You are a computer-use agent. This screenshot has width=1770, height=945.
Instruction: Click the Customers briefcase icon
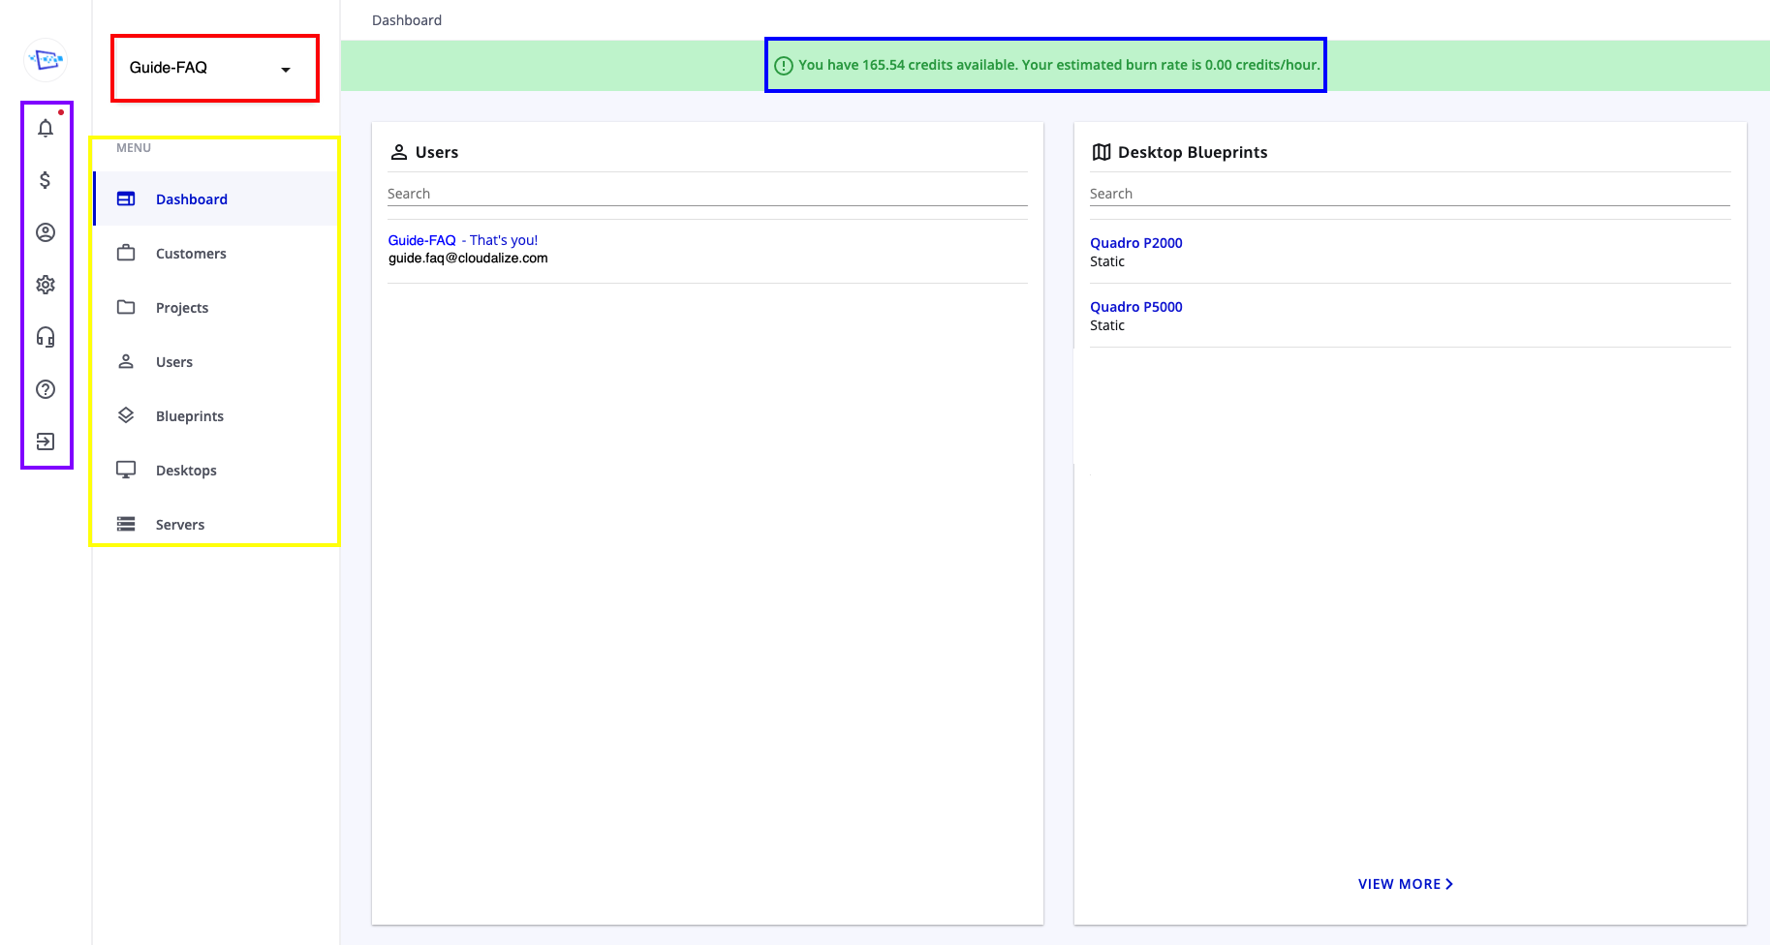pos(126,253)
